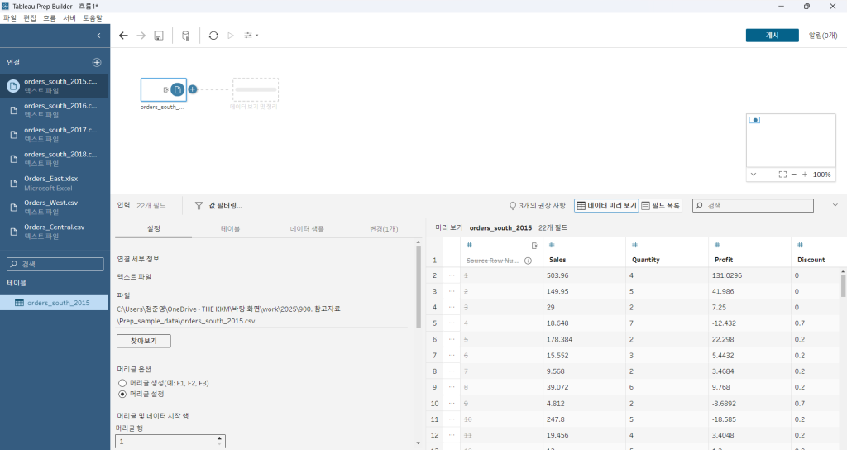
Task: Select orders_south_2015 table in table list
Action: tap(54, 303)
